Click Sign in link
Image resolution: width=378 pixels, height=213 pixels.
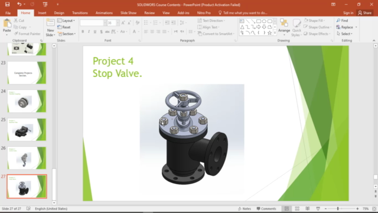point(348,13)
